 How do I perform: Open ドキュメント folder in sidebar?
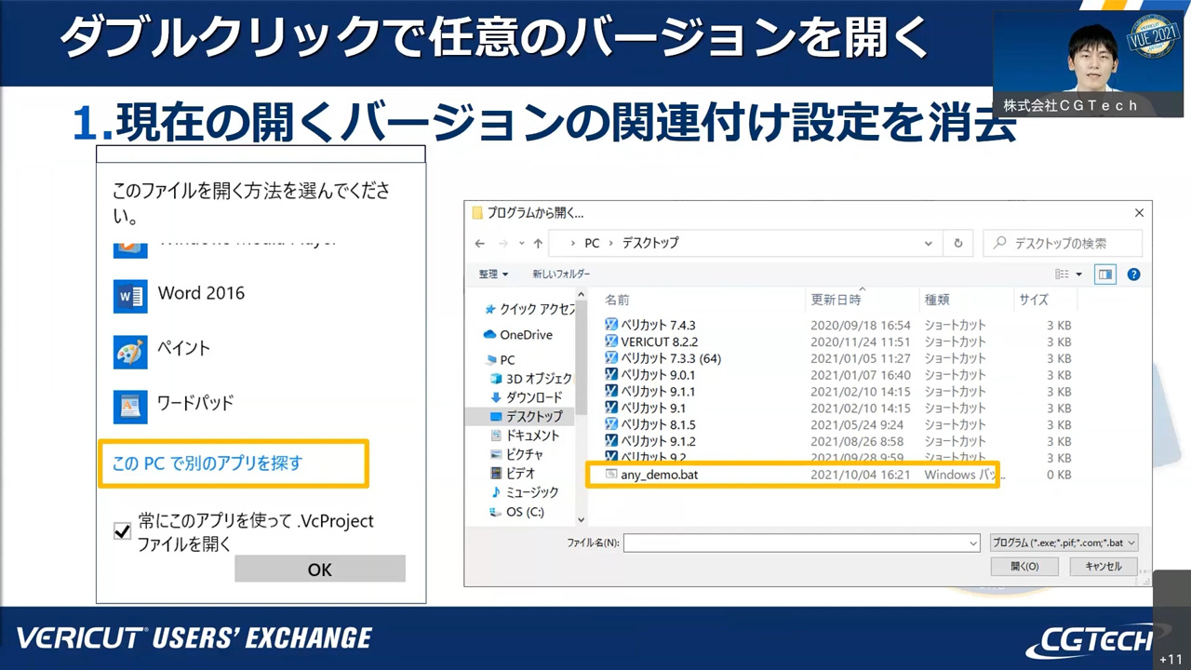pos(525,435)
